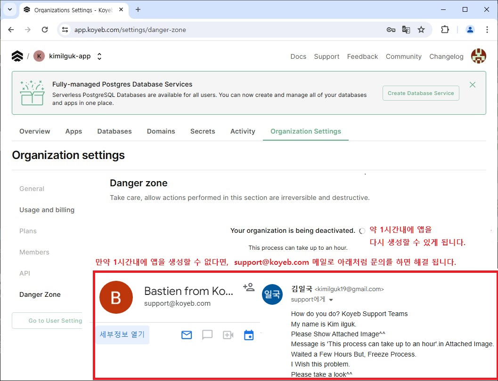Open a new browser tab
Screen dimensions: 498x381
138,9
